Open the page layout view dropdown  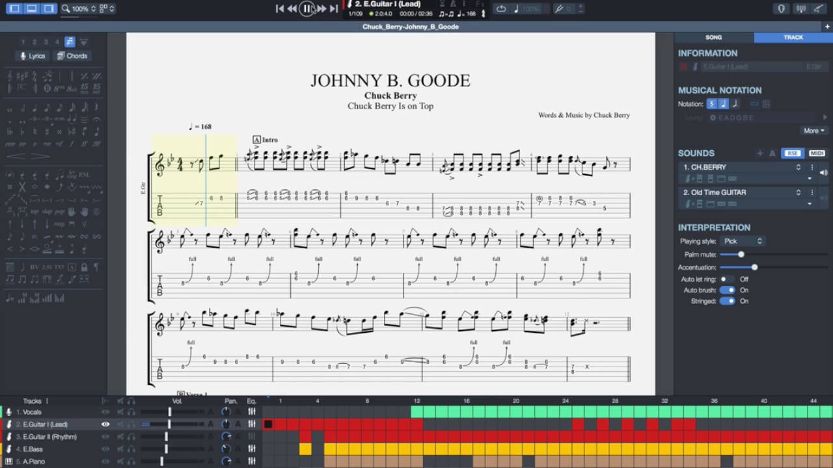click(x=107, y=9)
